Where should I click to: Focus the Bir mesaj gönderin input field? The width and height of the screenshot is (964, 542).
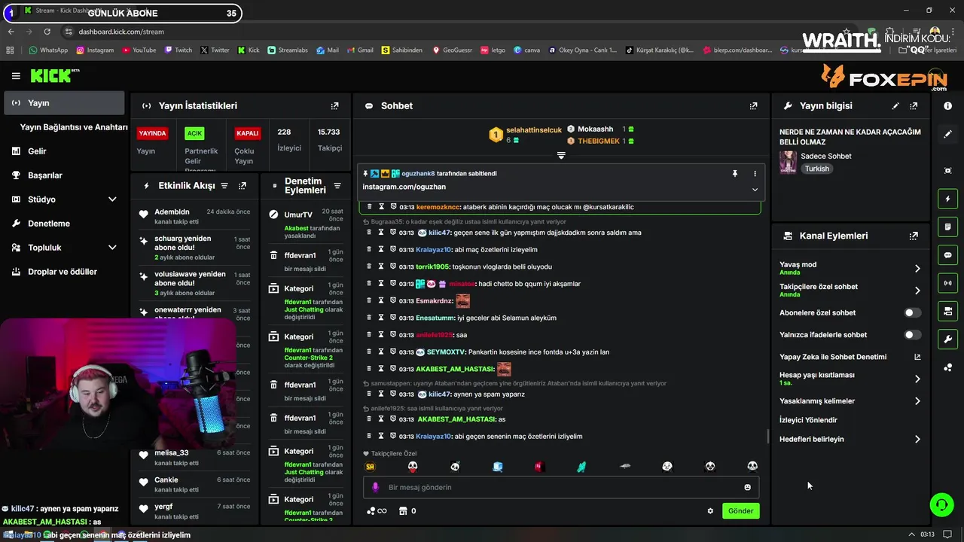click(561, 487)
